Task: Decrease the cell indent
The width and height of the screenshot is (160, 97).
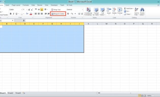Action: pyautogui.click(x=46, y=14)
